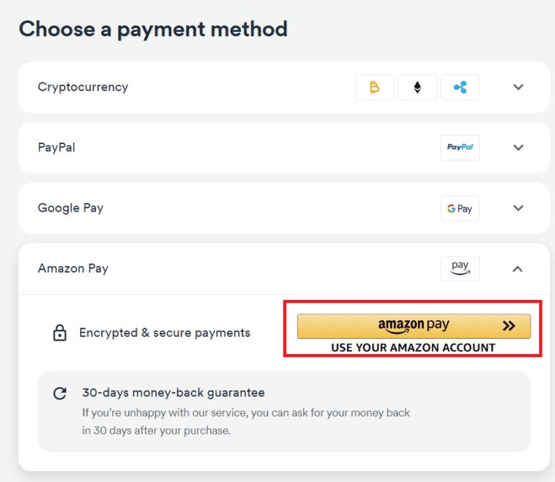This screenshot has width=555, height=482.
Task: Expand the PayPal chevron
Action: pos(517,147)
